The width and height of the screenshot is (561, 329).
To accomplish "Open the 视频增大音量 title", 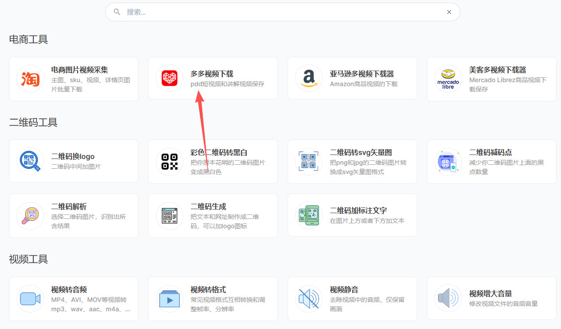I will coord(491,293).
